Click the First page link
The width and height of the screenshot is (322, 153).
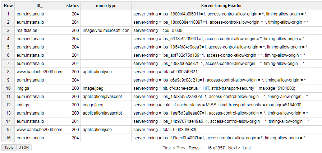(x=166, y=148)
